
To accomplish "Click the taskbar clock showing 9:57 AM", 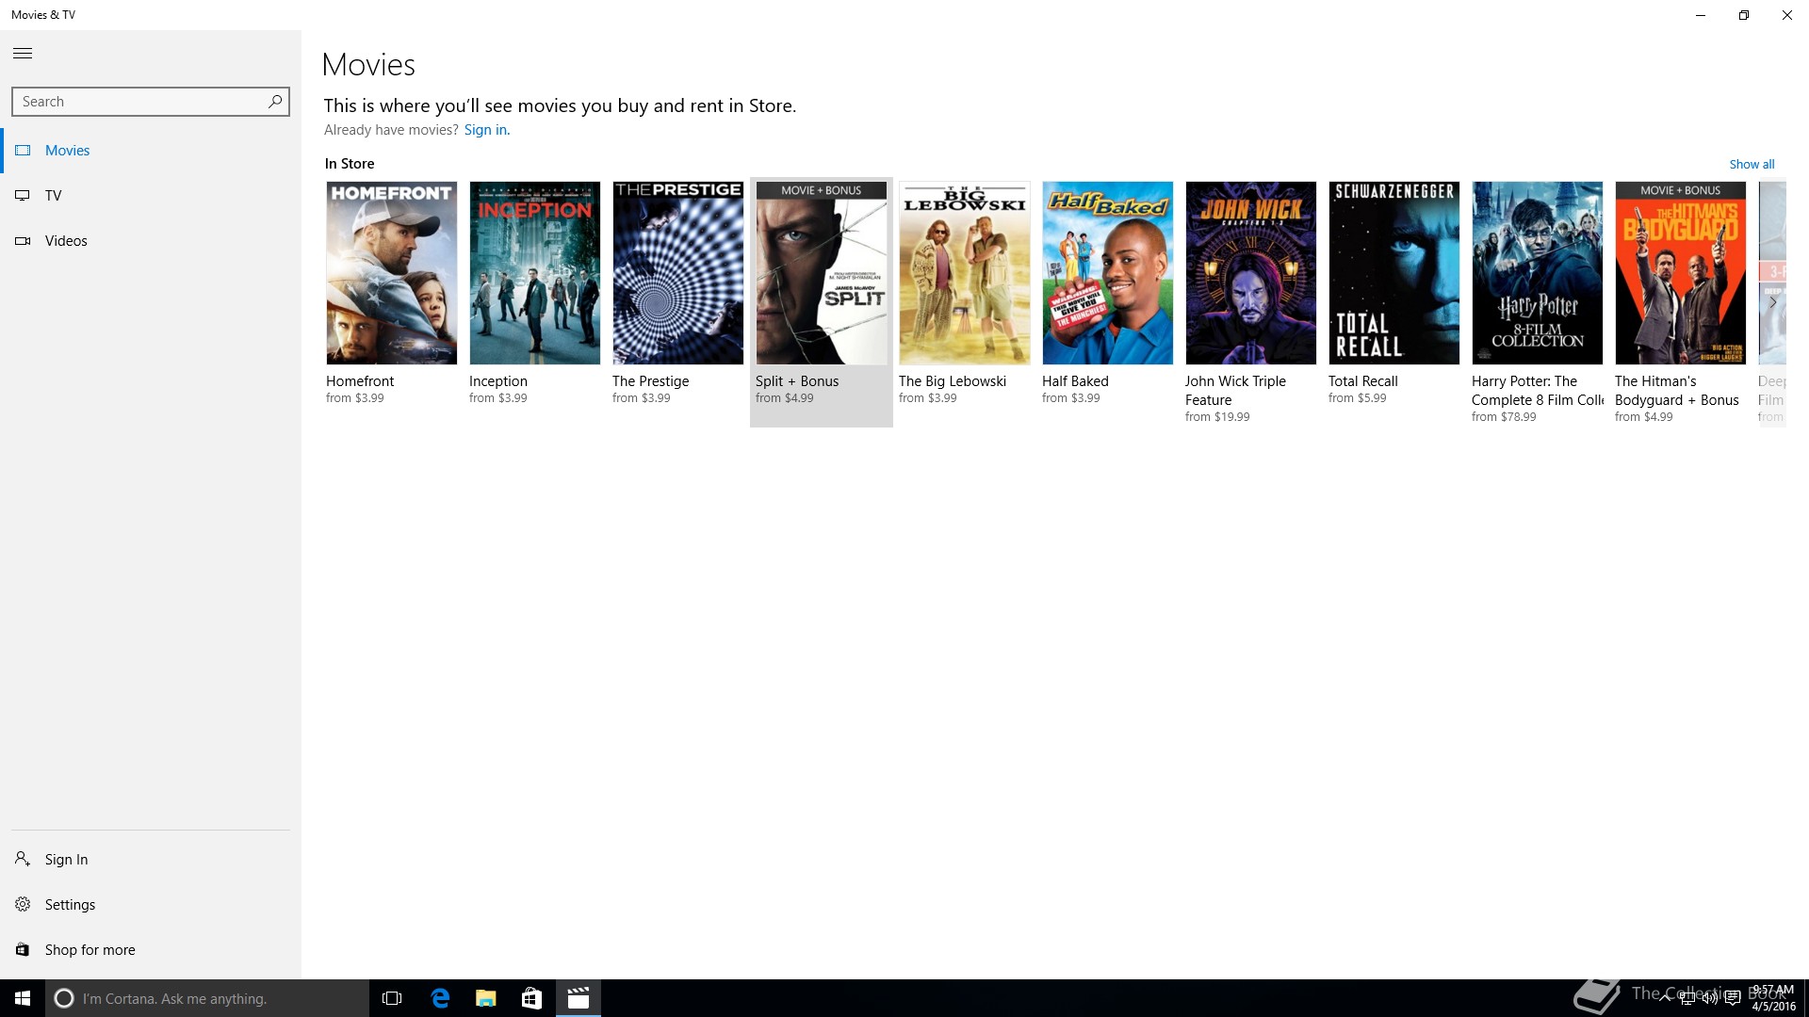I will pyautogui.click(x=1773, y=998).
